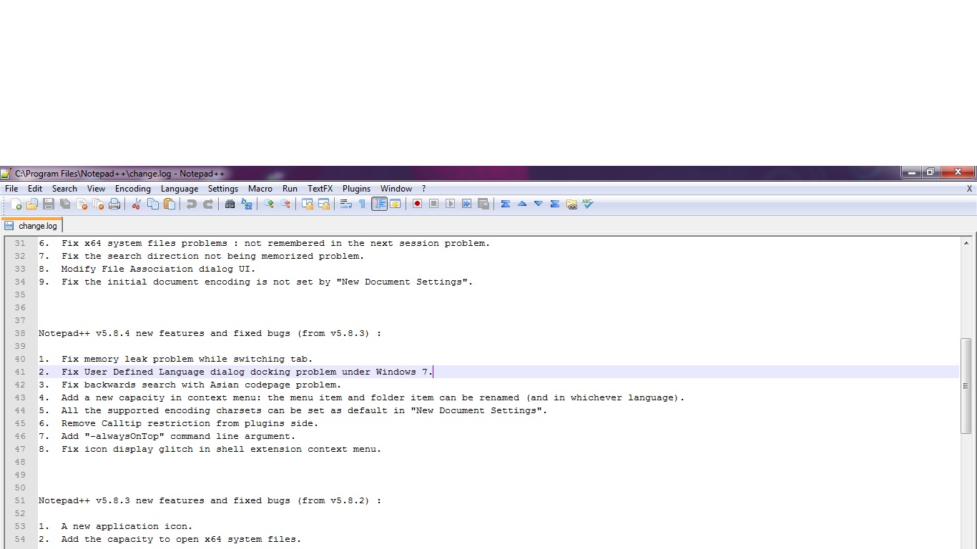Toggle synchronized horizontal scrolling
The image size is (977, 549).
[x=324, y=204]
